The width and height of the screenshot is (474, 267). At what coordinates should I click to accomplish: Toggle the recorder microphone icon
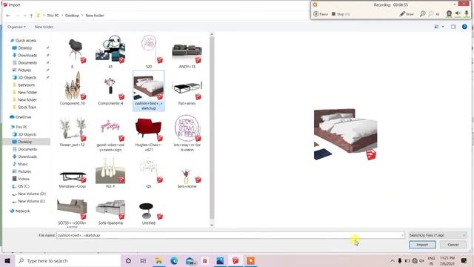(x=467, y=13)
